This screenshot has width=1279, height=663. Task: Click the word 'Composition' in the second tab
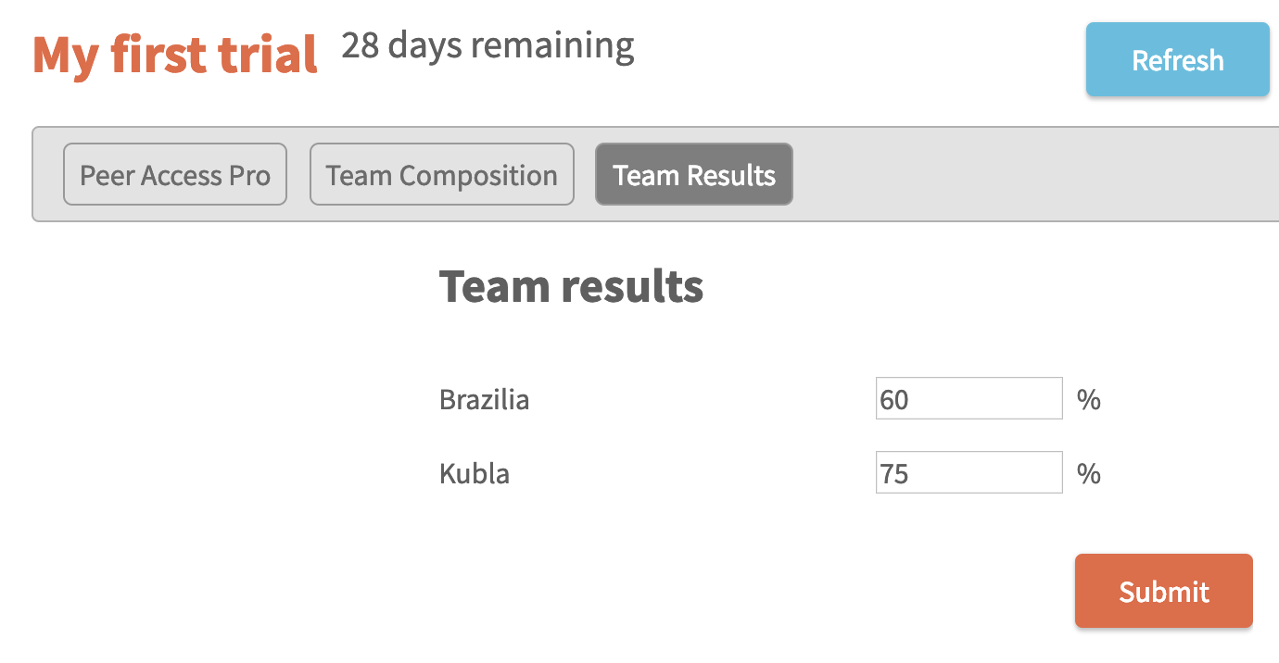click(x=478, y=176)
